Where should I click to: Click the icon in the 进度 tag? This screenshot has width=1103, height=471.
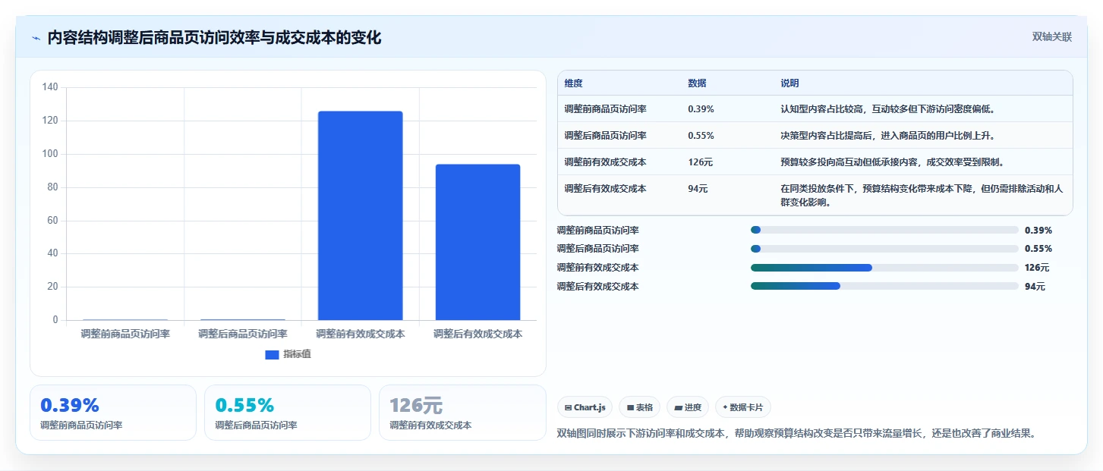[678, 408]
